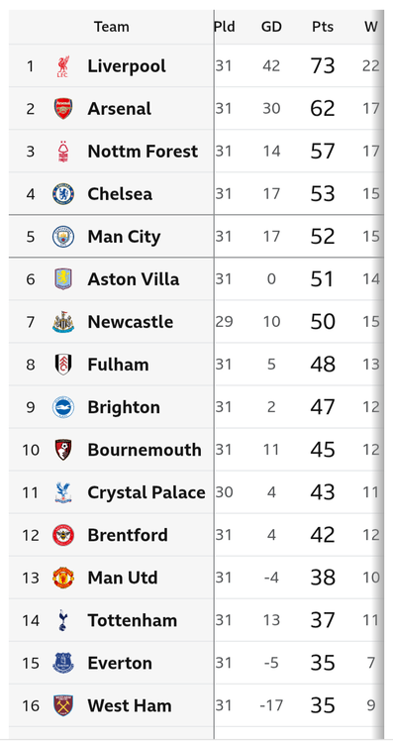Open the West Ham team link
Image resolution: width=393 pixels, height=743 pixels.
click(130, 705)
